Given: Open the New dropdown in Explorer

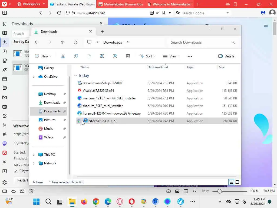Looking at the screenshot, I should coord(43,56).
